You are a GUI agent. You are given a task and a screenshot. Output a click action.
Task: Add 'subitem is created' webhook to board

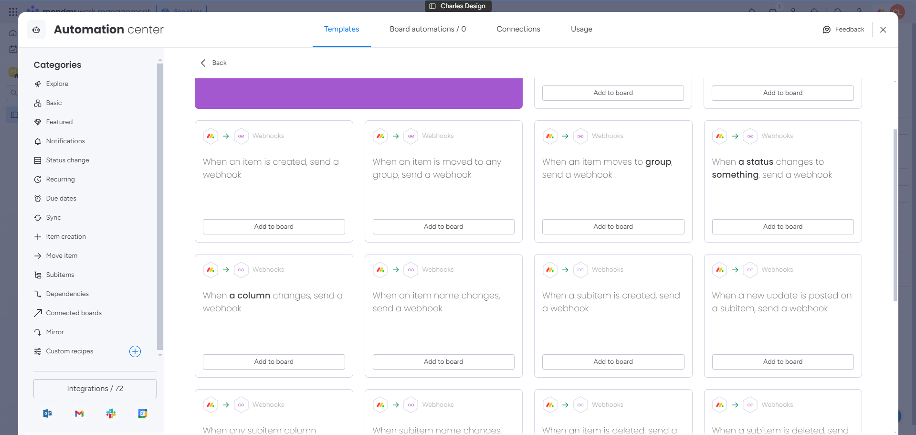613,362
